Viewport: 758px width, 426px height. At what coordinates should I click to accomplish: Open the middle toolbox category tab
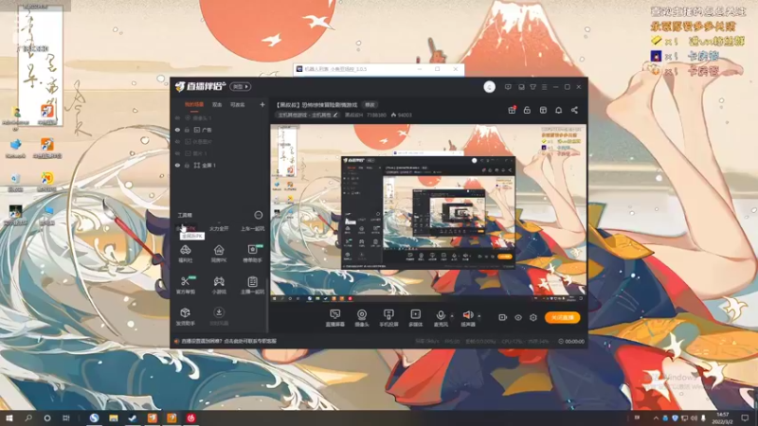[x=219, y=228]
